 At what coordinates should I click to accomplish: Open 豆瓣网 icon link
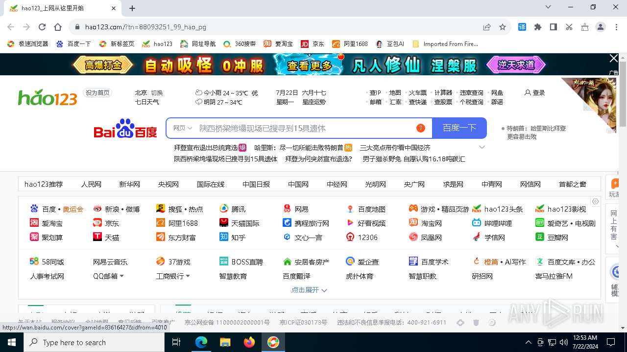(540, 237)
